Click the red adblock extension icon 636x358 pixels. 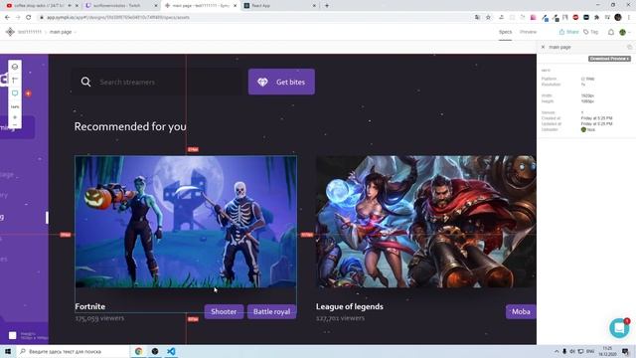pyautogui.click(x=575, y=18)
